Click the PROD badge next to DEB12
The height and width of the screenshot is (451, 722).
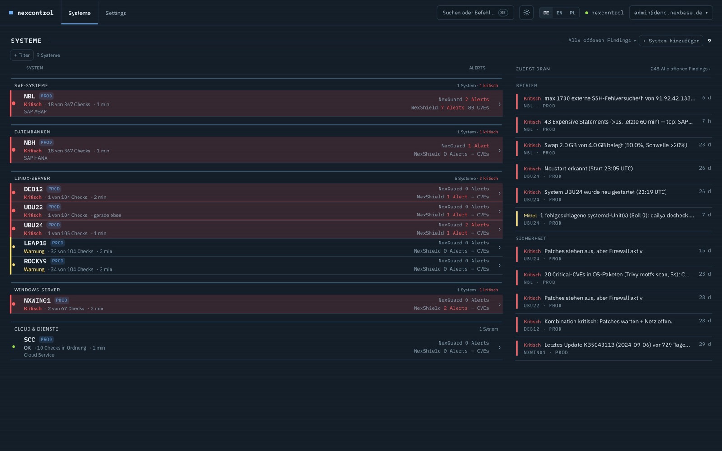[x=54, y=189]
